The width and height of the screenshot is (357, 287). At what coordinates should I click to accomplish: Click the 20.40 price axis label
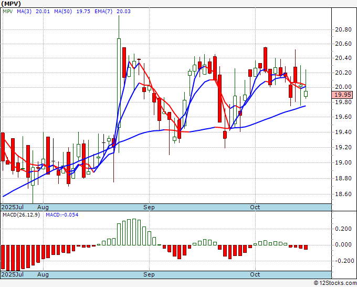click(343, 58)
